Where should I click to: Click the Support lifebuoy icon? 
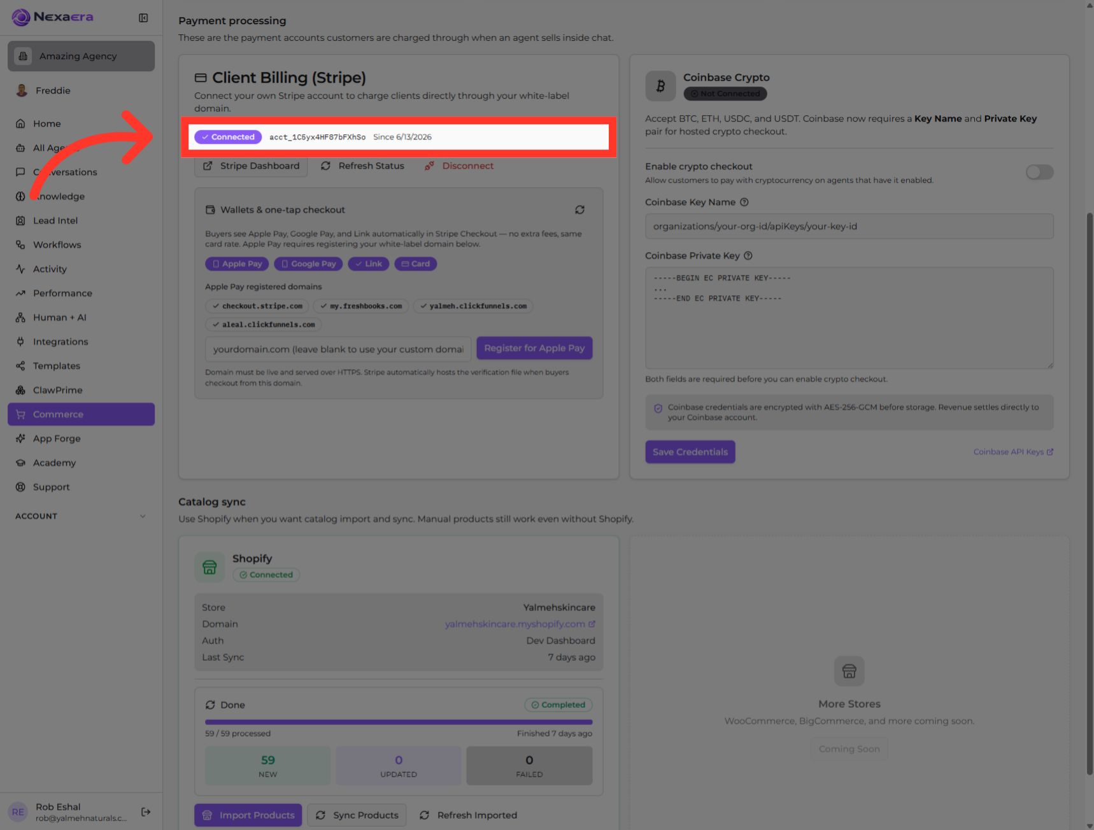tap(20, 487)
